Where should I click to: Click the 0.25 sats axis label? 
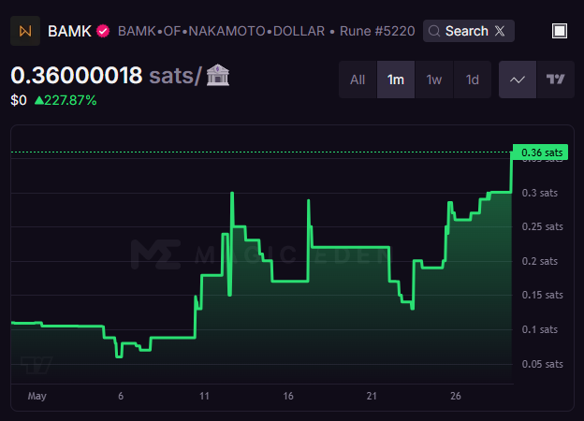click(542, 226)
